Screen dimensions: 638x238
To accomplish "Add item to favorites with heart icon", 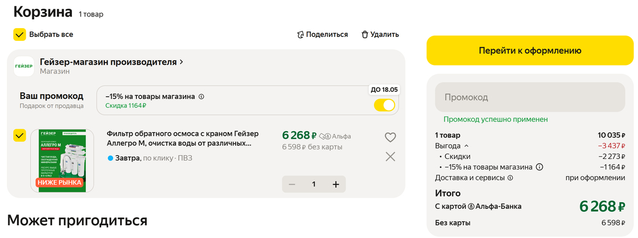I will (x=390, y=137).
